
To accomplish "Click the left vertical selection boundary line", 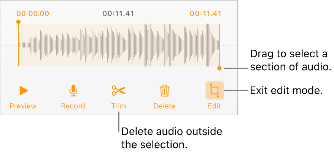I will [18, 46].
